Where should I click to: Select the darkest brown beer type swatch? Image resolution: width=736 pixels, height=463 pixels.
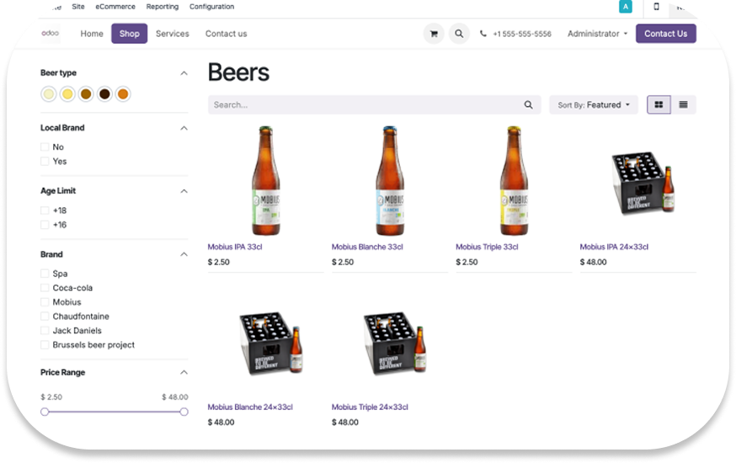tap(104, 94)
